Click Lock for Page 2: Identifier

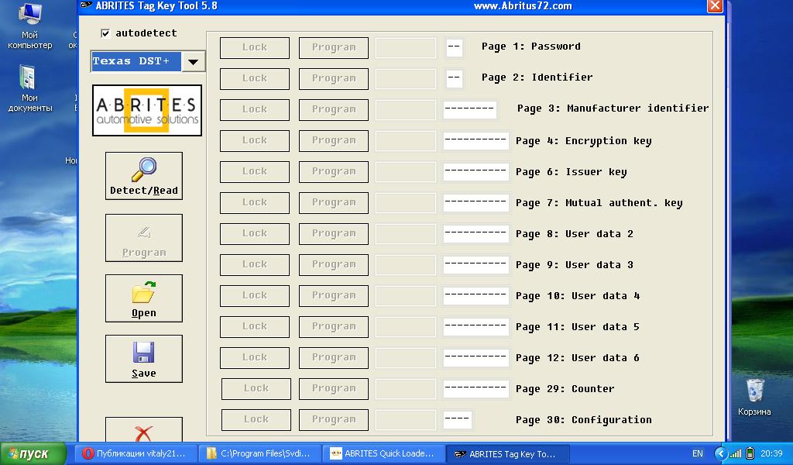[254, 79]
